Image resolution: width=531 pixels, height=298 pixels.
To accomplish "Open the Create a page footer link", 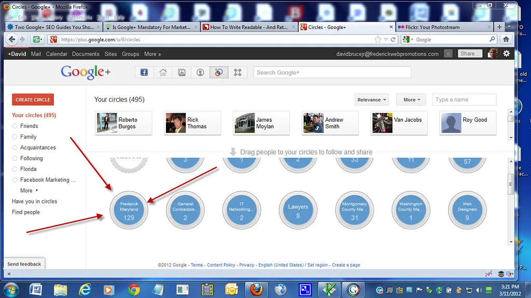I will pos(346,265).
